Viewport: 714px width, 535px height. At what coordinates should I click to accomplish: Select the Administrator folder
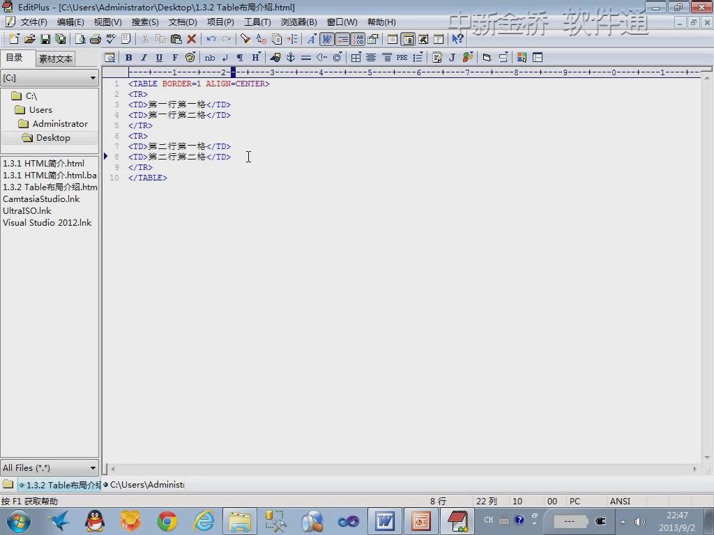tap(60, 124)
